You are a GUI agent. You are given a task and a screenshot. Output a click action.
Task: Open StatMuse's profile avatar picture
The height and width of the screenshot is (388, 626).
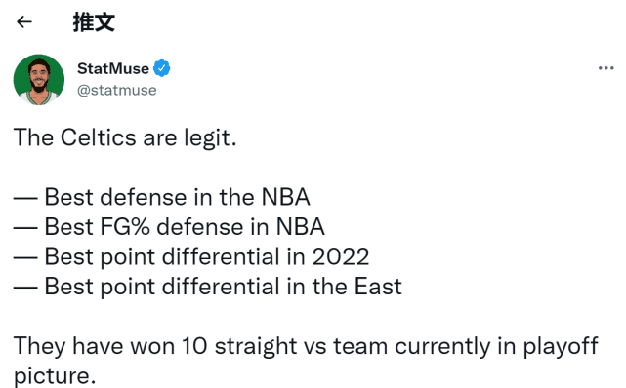tap(39, 80)
